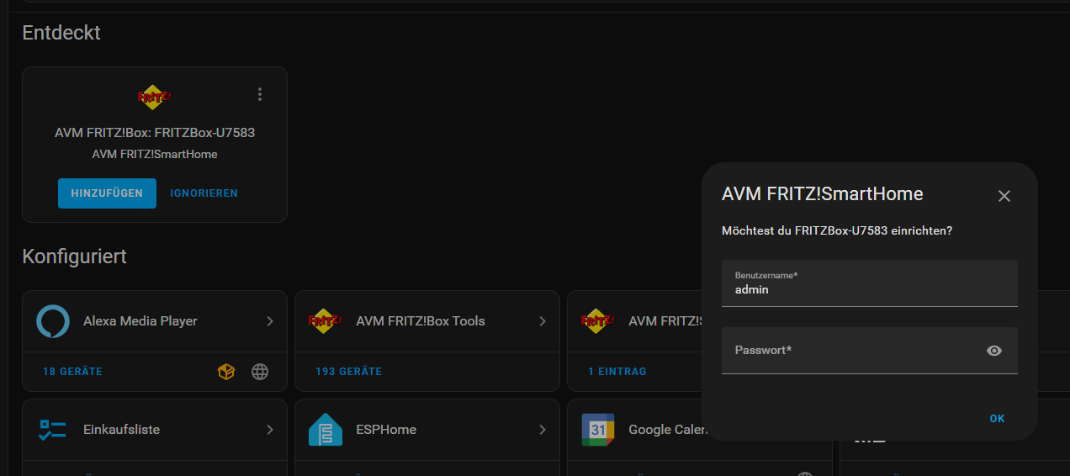This screenshot has height=476, width=1070.
Task: Open the 1 EINTRAG link
Action: coord(617,372)
